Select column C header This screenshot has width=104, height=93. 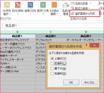coord(51,32)
